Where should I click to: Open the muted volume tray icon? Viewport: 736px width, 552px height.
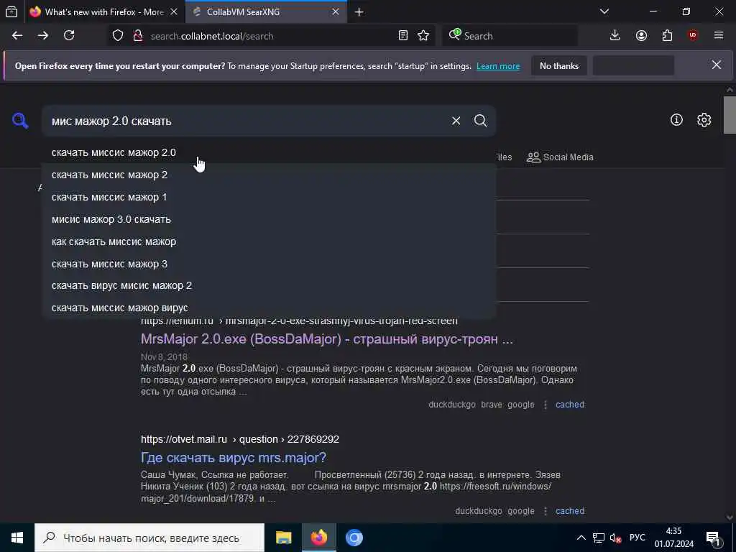click(615, 538)
